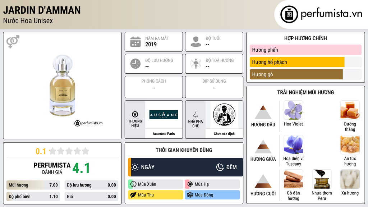Click the snowflake icon for Mùa Đông
This screenshot has width=368, height=207.
pyautogui.click(x=190, y=195)
